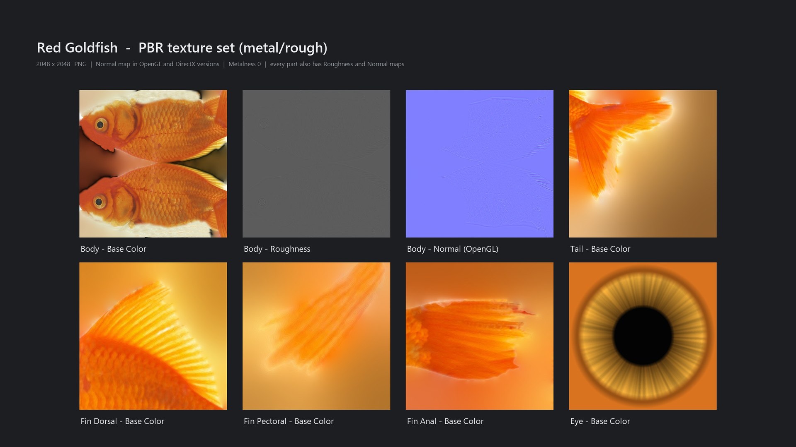Screen dimensions: 796x447
Task: Select the Tail Base Color texture thumbnail
Action: point(643,164)
